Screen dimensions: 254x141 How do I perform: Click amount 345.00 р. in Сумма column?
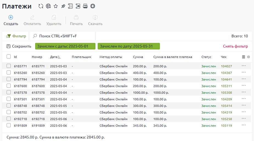(140, 126)
